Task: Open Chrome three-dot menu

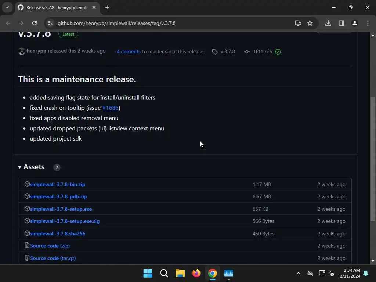Action: 368,23
